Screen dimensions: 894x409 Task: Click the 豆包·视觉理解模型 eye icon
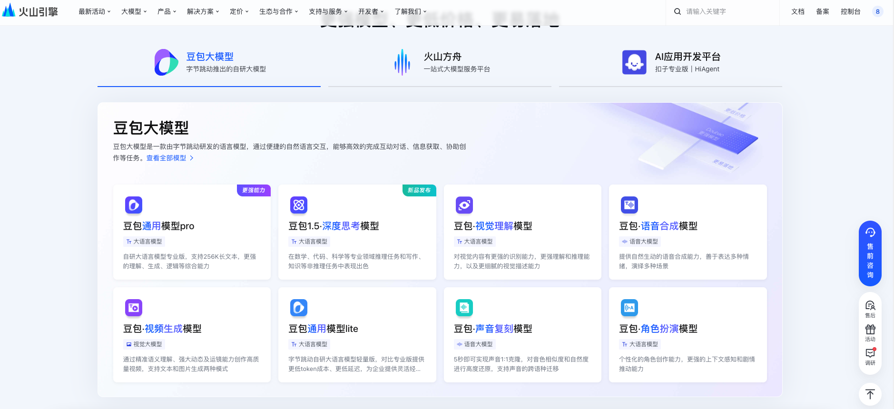click(464, 205)
